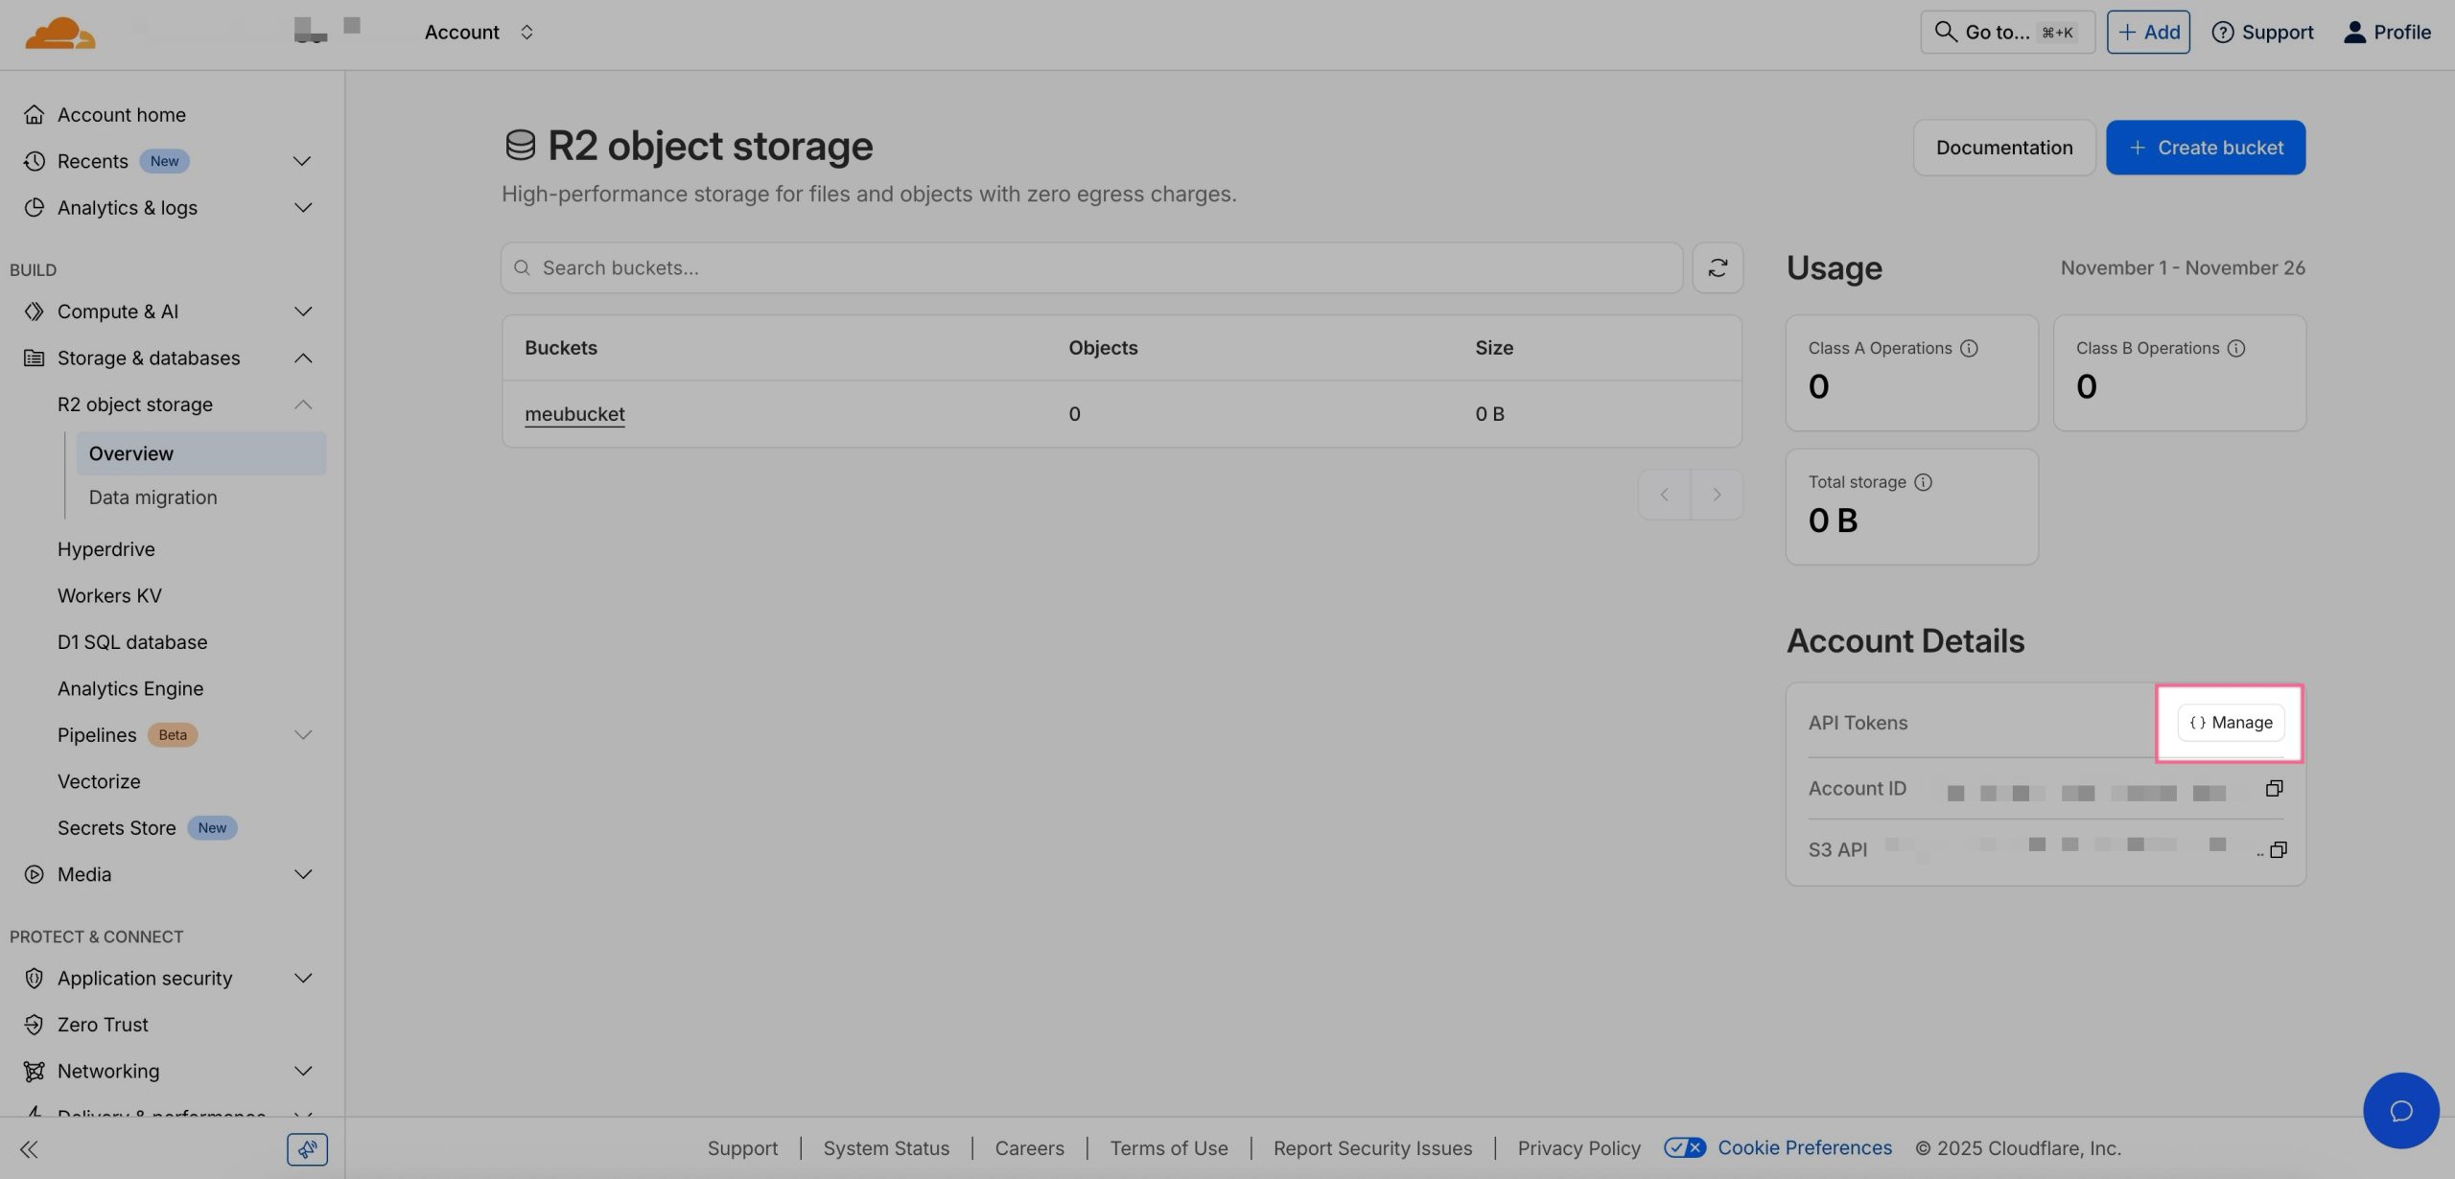Collapse the Storage & databases section
This screenshot has height=1179, width=2455.
pyautogui.click(x=302, y=358)
